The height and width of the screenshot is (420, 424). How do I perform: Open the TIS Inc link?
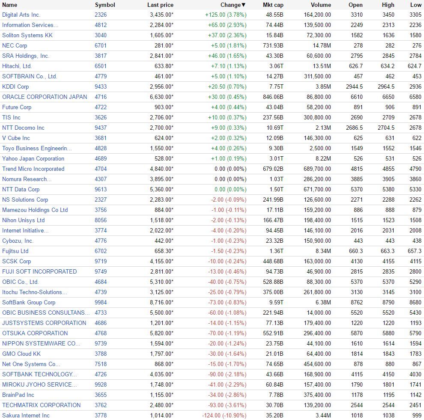[12, 117]
